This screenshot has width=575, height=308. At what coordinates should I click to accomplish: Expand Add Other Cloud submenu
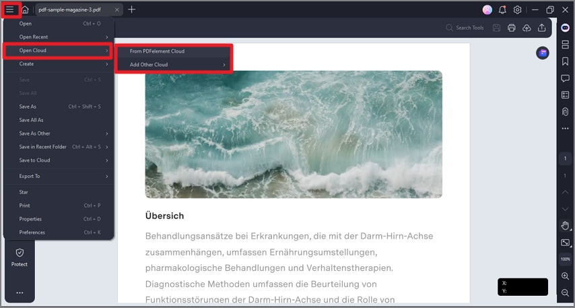[x=174, y=65]
